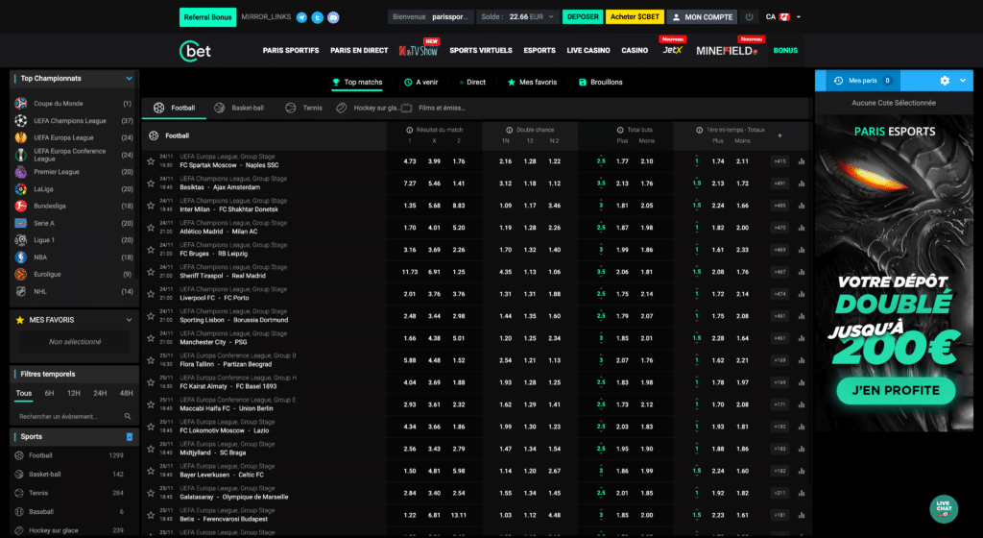The image size is (983, 538).
Task: Open MON COMPTE account button
Action: [x=702, y=17]
